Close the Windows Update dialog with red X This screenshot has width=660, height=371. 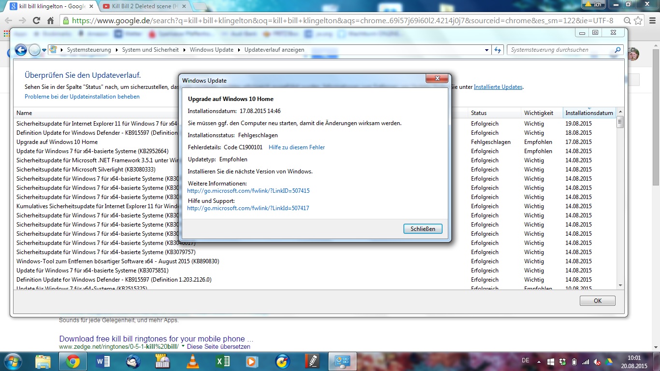click(x=437, y=79)
